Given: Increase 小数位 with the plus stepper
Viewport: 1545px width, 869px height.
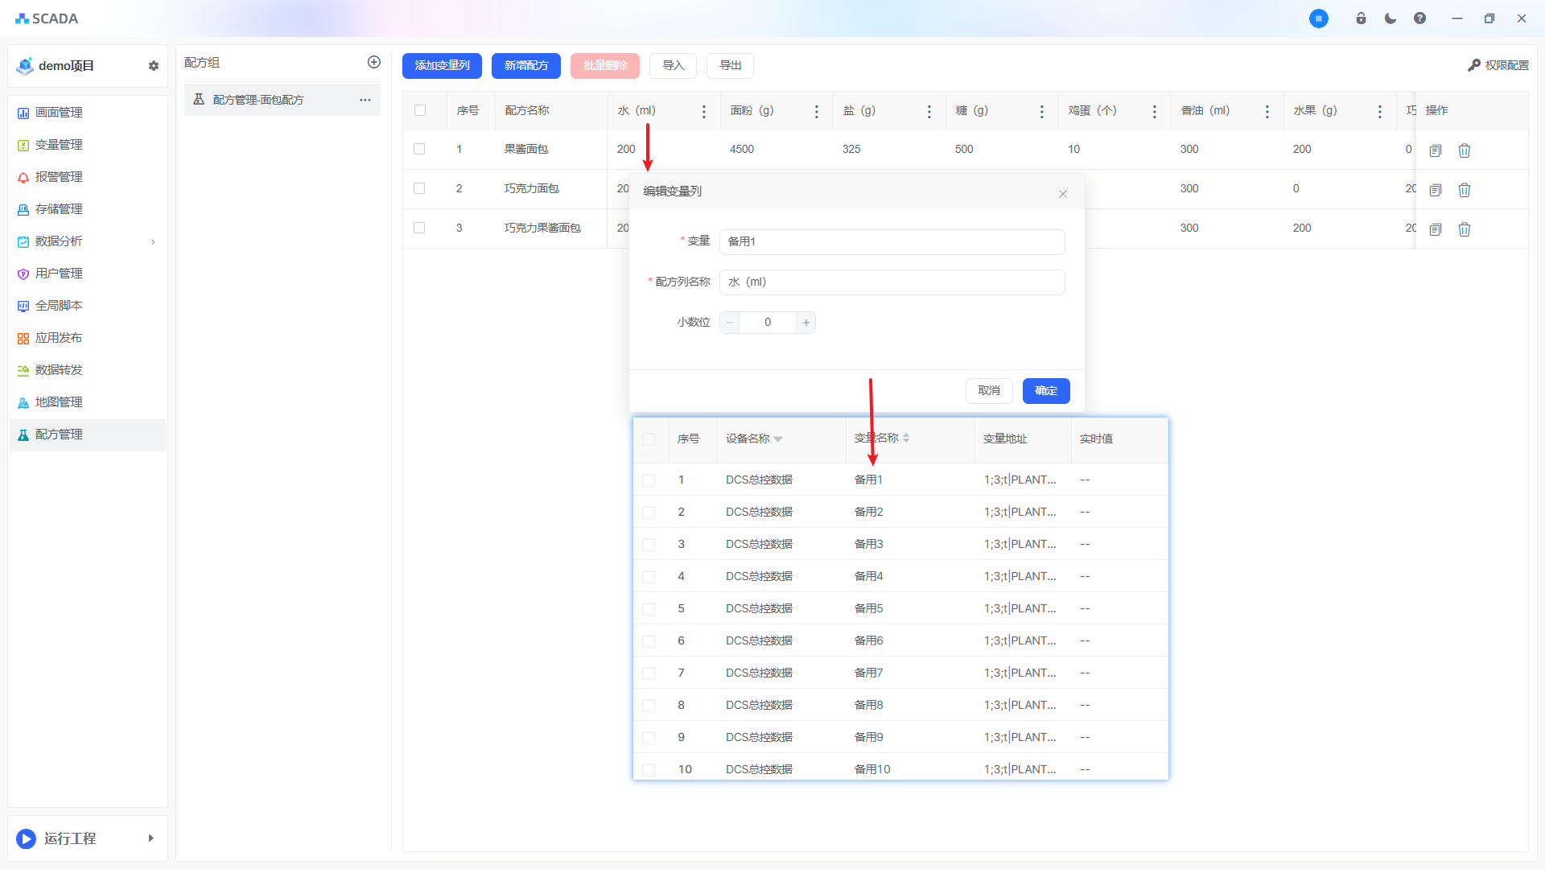Looking at the screenshot, I should [805, 323].
